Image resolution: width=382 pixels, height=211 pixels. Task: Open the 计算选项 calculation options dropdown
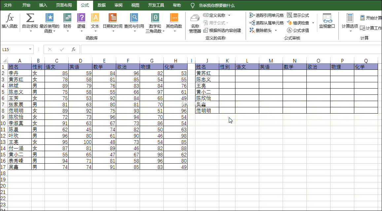pos(350,23)
